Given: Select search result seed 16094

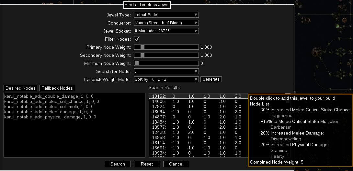Looking at the screenshot, I should tap(199, 112).
